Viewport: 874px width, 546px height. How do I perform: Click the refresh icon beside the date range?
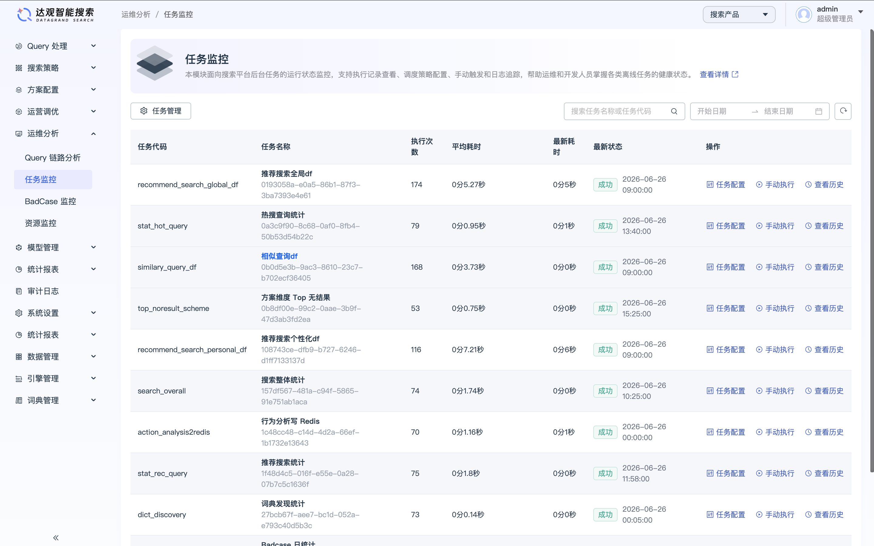pyautogui.click(x=843, y=111)
